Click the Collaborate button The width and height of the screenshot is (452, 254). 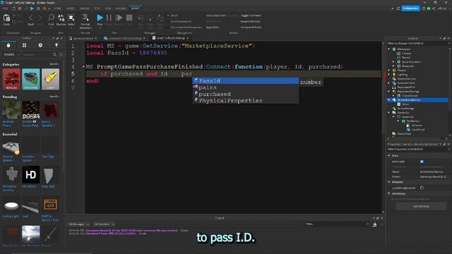[410, 8]
